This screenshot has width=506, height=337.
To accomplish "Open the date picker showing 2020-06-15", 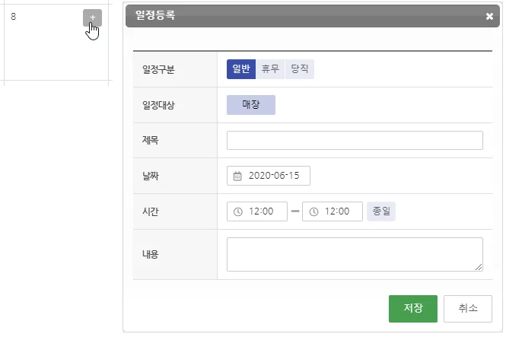I will (274, 176).
